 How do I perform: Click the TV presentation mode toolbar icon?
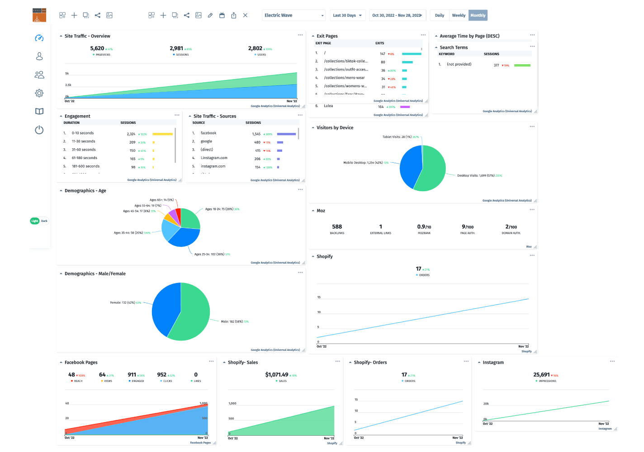click(x=222, y=15)
